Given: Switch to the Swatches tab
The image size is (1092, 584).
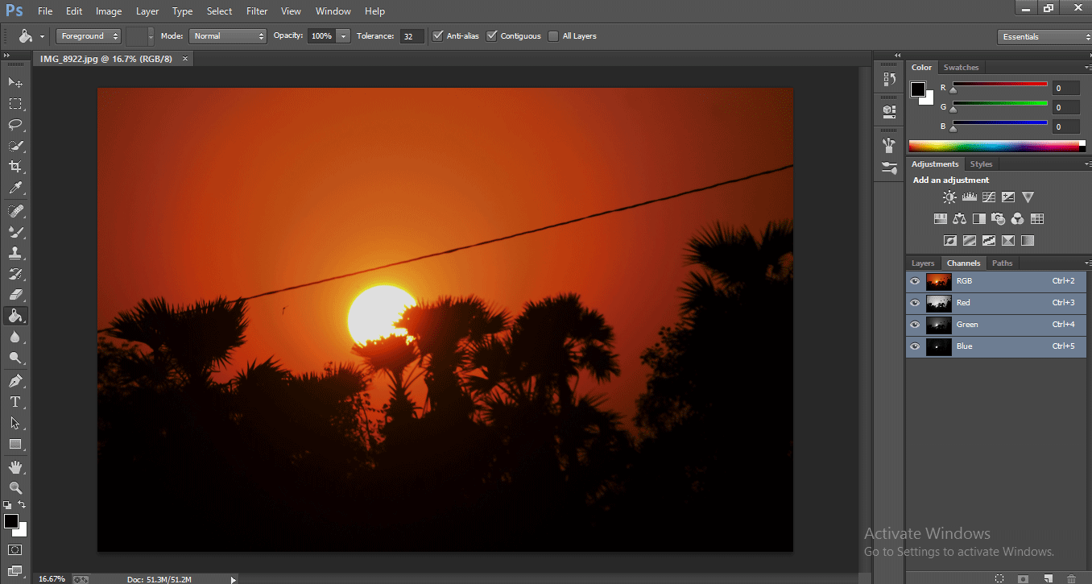Looking at the screenshot, I should coord(961,67).
